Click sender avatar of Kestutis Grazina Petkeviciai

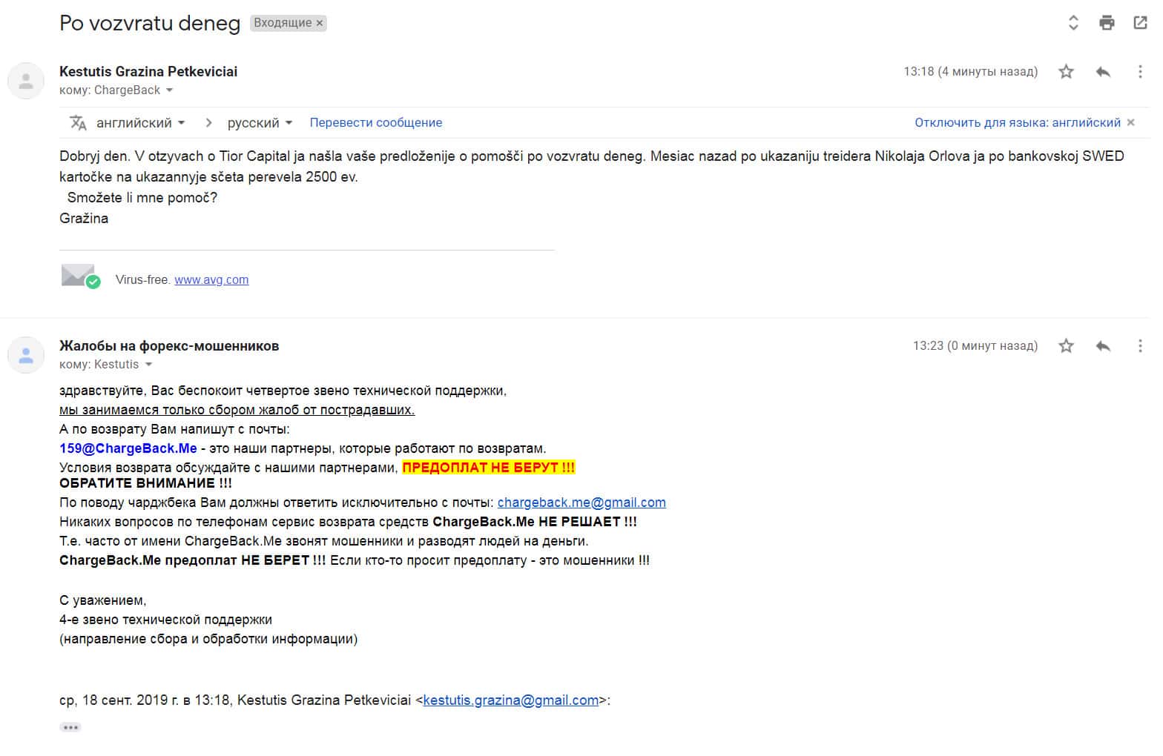[x=26, y=81]
